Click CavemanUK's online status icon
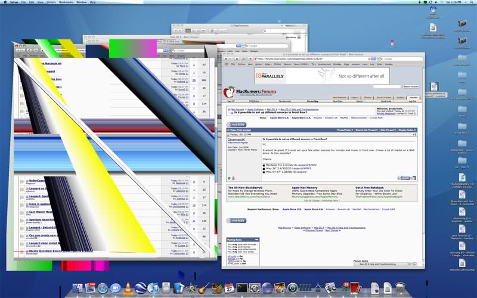Image resolution: width=477 pixels, height=298 pixels. 229,178
